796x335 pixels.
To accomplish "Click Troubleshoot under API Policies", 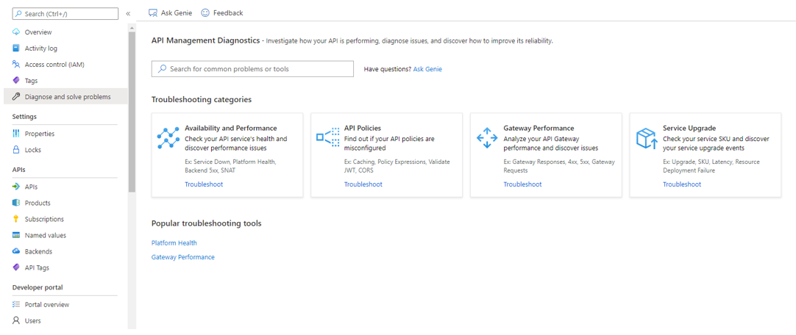I will [x=363, y=184].
